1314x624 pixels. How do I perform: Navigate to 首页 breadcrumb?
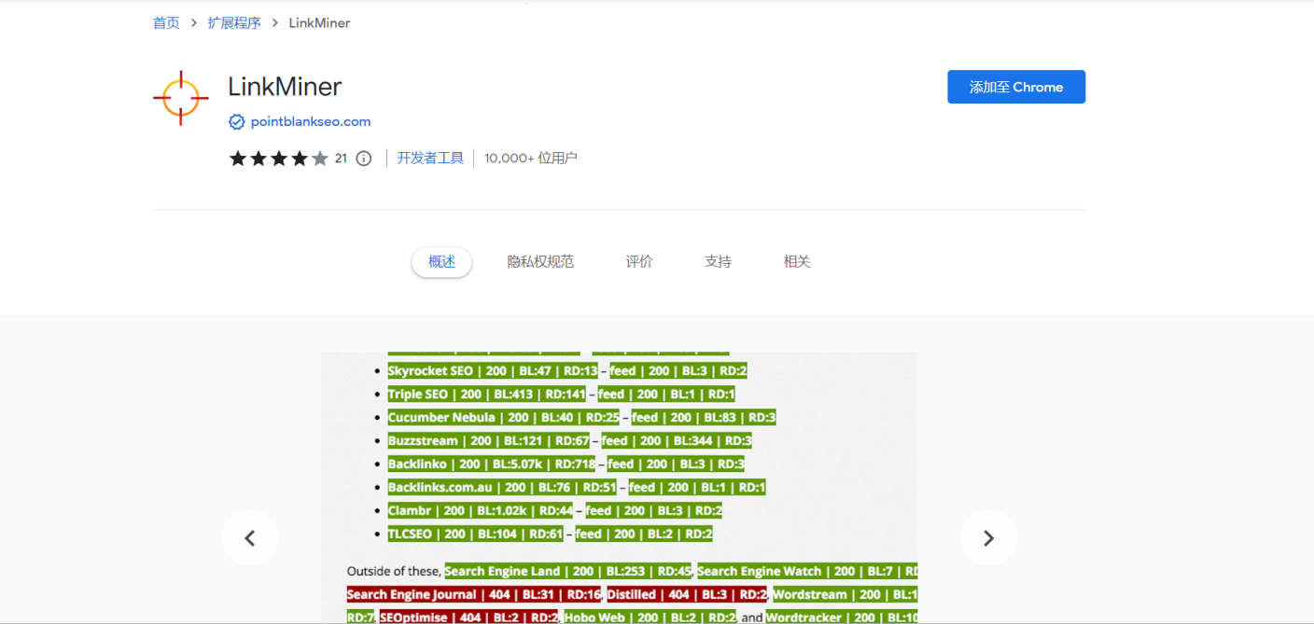pyautogui.click(x=165, y=22)
